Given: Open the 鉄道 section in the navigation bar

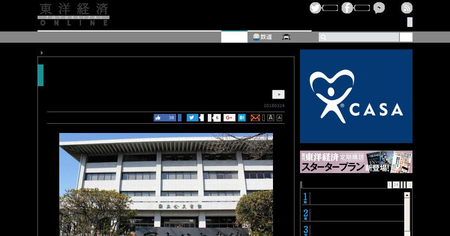Looking at the screenshot, I should tap(262, 37).
